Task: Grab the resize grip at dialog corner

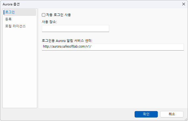Action: (x=186, y=119)
